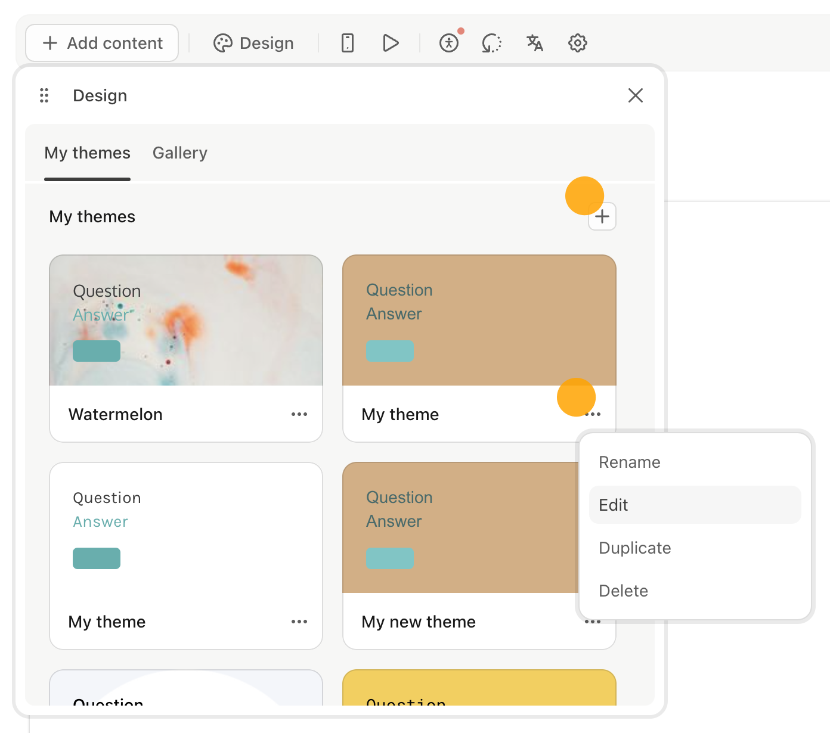830x733 pixels.
Task: Choose Edit from the context menu
Action: click(x=695, y=505)
